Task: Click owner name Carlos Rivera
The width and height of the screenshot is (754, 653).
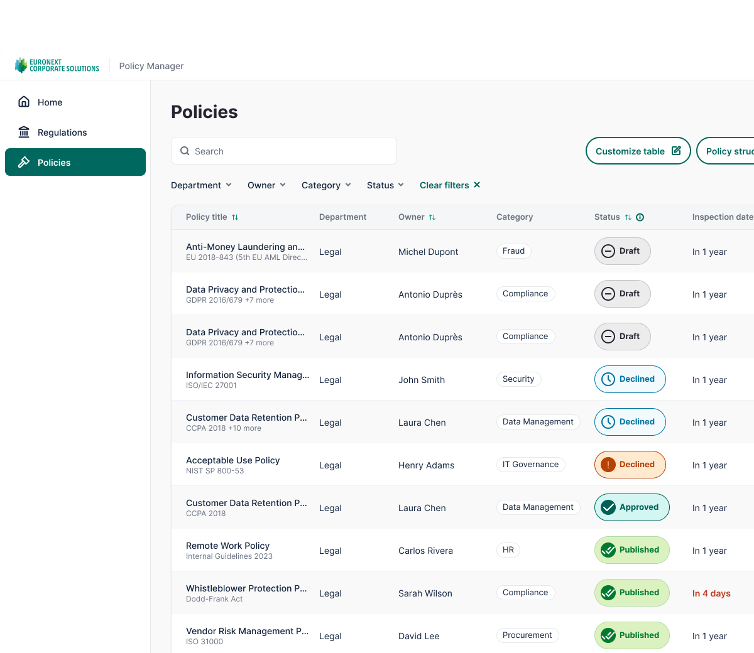Action: click(x=425, y=551)
